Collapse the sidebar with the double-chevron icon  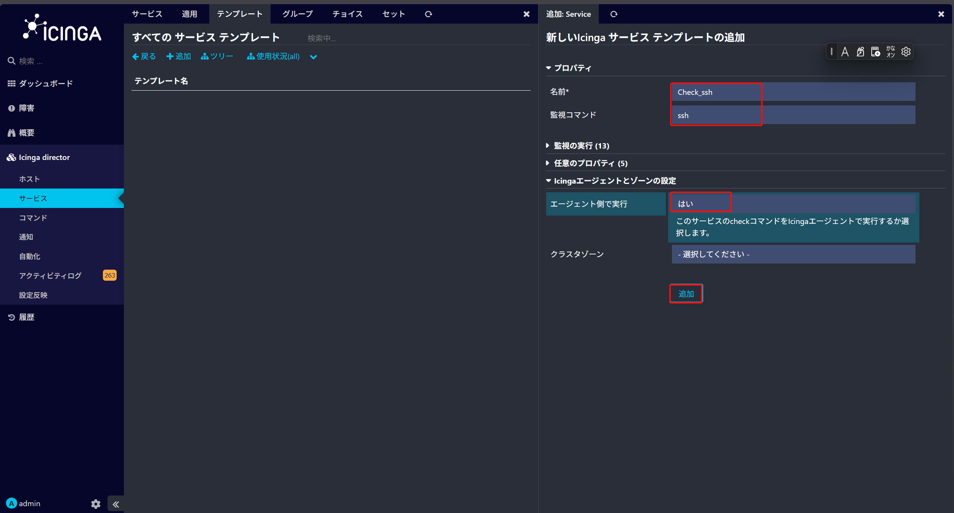pos(116,504)
